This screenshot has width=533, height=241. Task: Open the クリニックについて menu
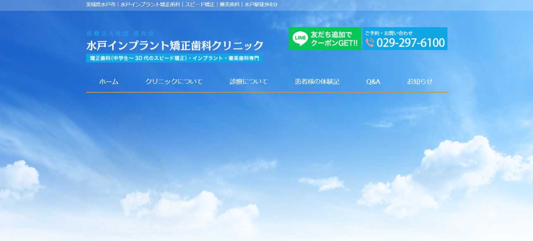tap(174, 82)
